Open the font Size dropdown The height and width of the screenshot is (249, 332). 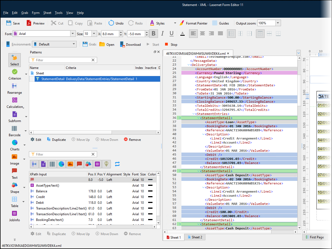(x=94, y=34)
